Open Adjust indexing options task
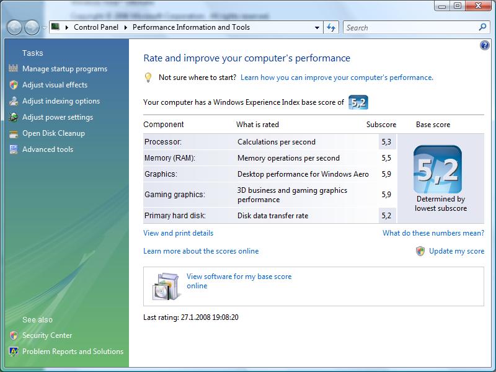496x372 pixels. pyautogui.click(x=61, y=101)
